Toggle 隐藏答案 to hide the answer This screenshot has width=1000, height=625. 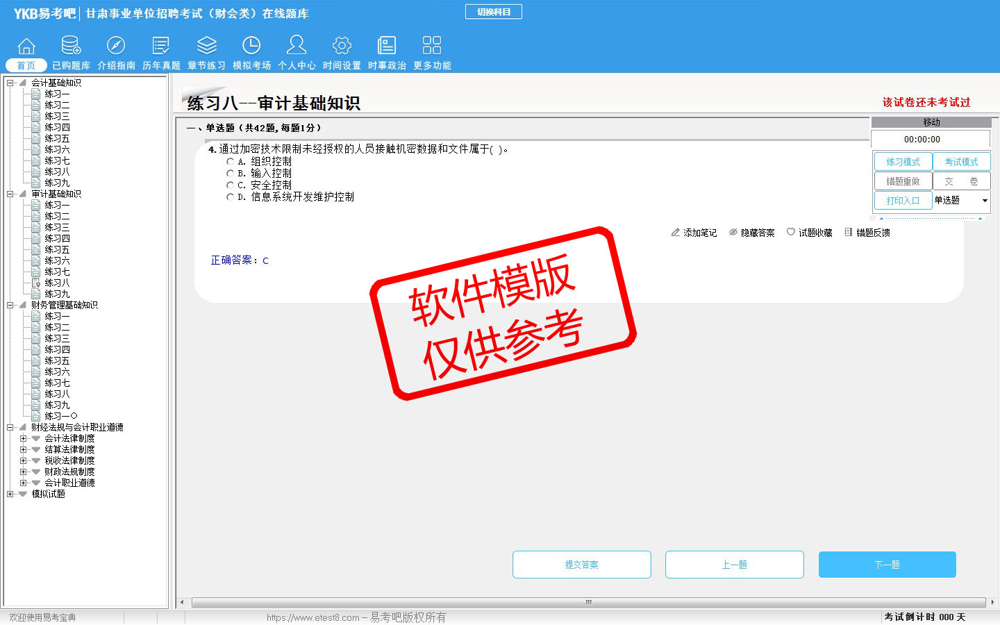751,233
